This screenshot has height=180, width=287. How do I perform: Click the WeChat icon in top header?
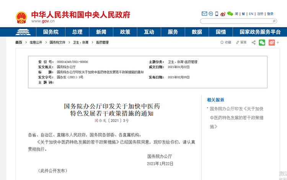coord(230,14)
